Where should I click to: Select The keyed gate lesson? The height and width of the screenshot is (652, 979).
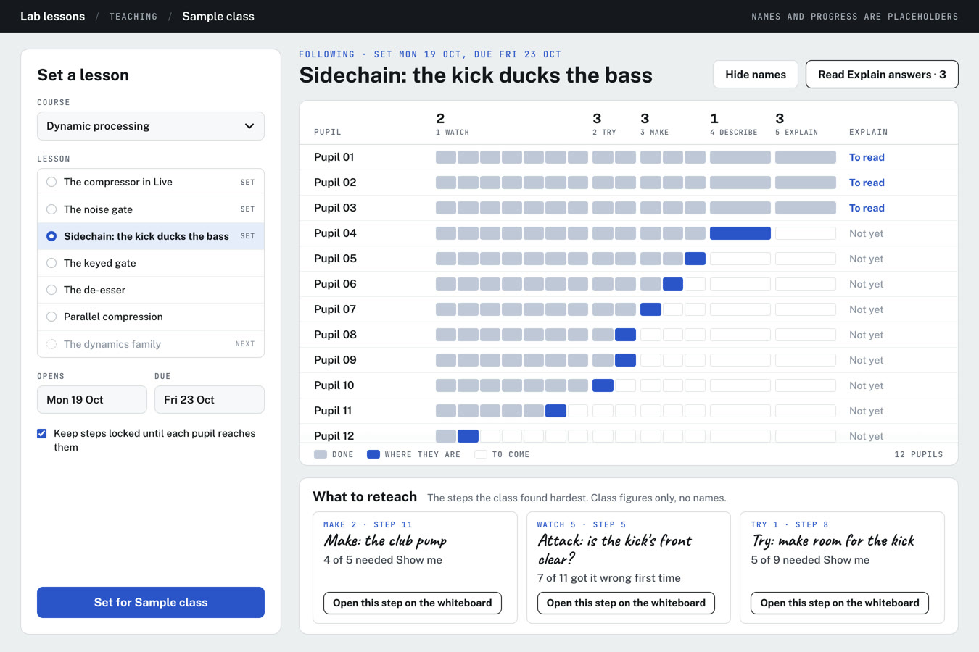click(x=151, y=263)
